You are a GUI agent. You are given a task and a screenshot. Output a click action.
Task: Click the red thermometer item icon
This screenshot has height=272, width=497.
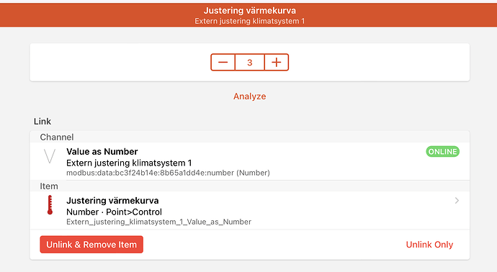click(x=50, y=205)
